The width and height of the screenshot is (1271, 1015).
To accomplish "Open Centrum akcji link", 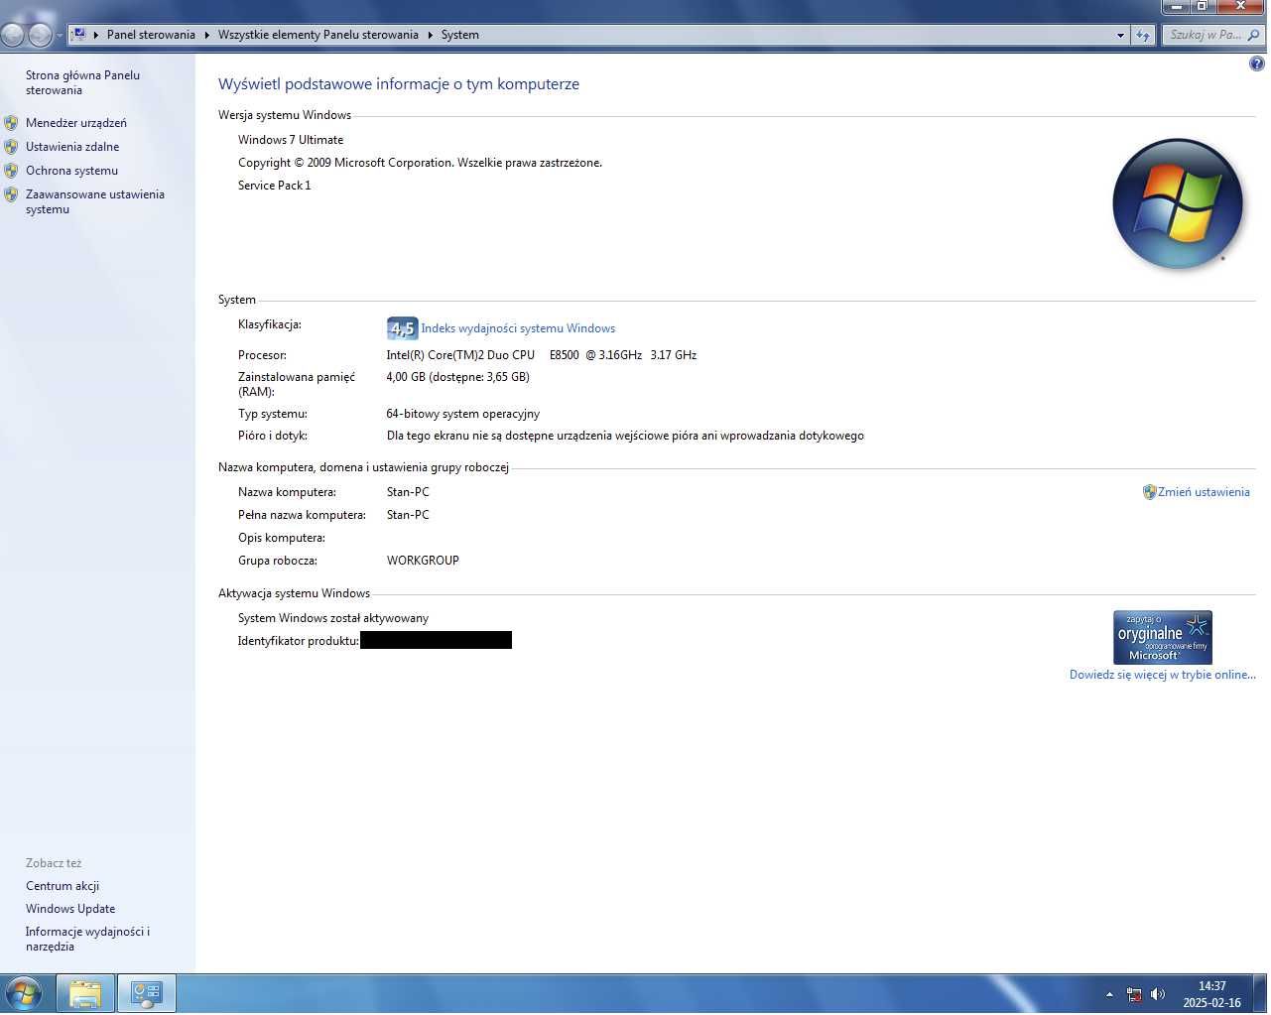I will [63, 886].
